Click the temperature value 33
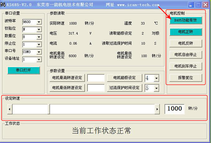Screen dimensions: 211x143 click(x=143, y=23)
